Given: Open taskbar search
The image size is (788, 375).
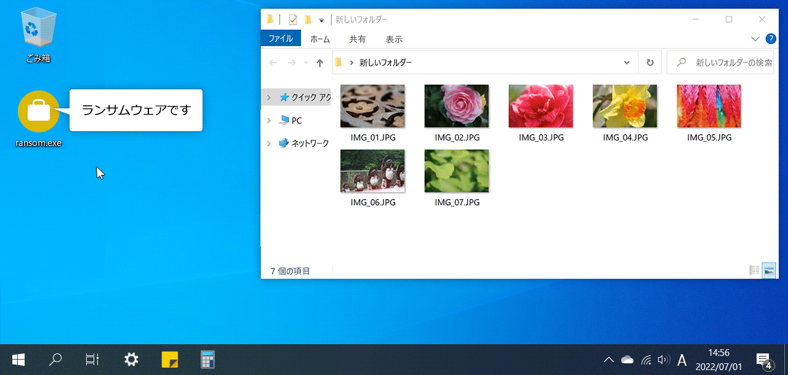Looking at the screenshot, I should pos(55,360).
